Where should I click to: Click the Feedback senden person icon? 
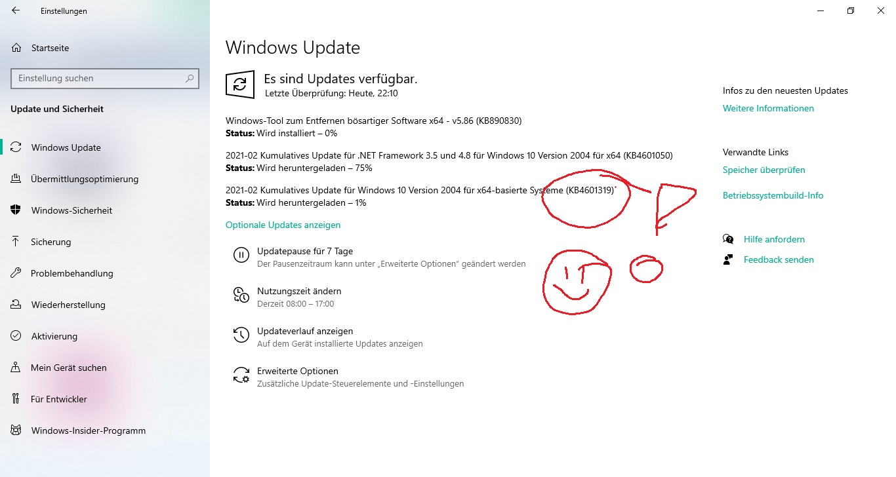728,259
